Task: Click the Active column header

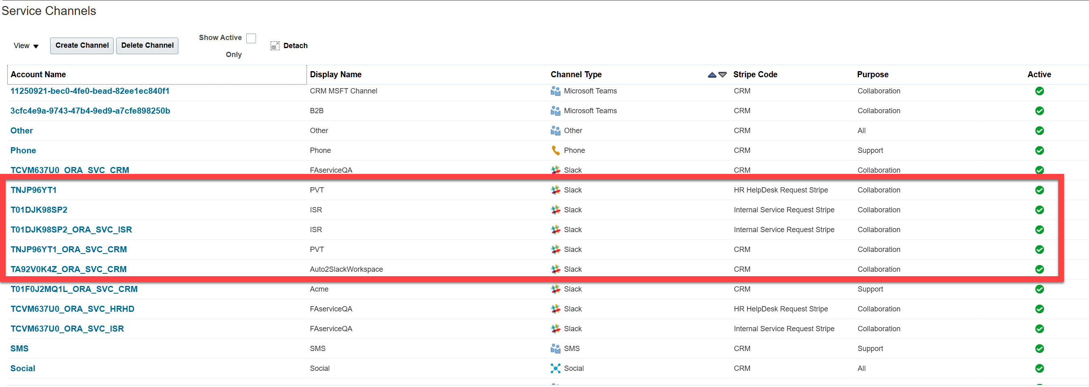Action: coord(1039,75)
